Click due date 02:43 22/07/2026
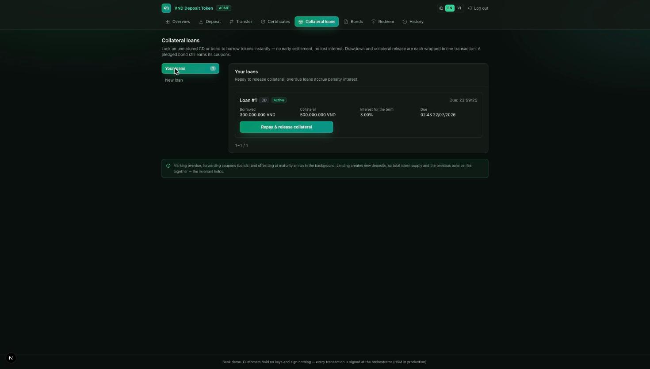650x369 pixels. [x=438, y=115]
